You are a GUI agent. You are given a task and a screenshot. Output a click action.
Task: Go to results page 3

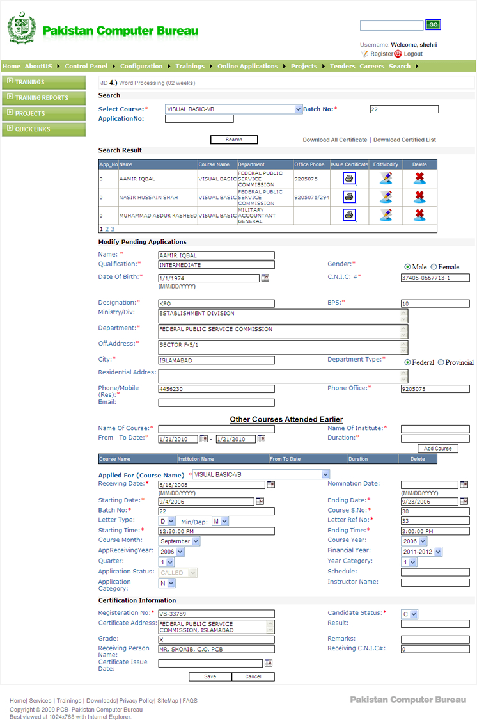pos(113,229)
